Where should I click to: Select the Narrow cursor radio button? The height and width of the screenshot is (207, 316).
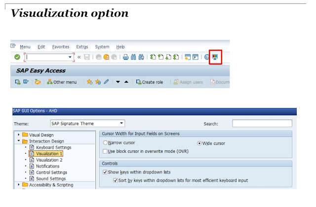(105, 142)
